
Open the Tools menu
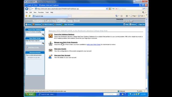click(47, 12)
